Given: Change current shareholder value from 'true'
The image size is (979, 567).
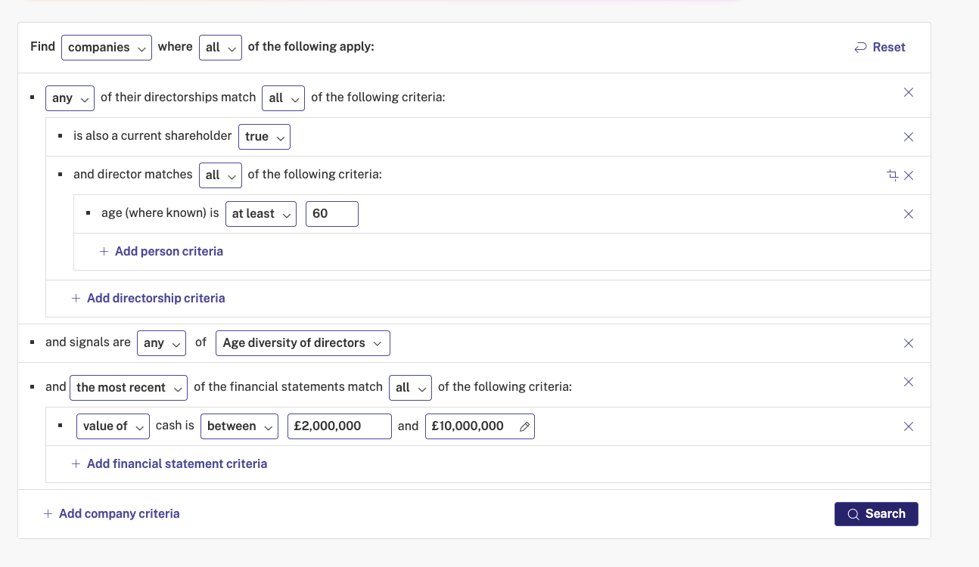Looking at the screenshot, I should coord(264,137).
